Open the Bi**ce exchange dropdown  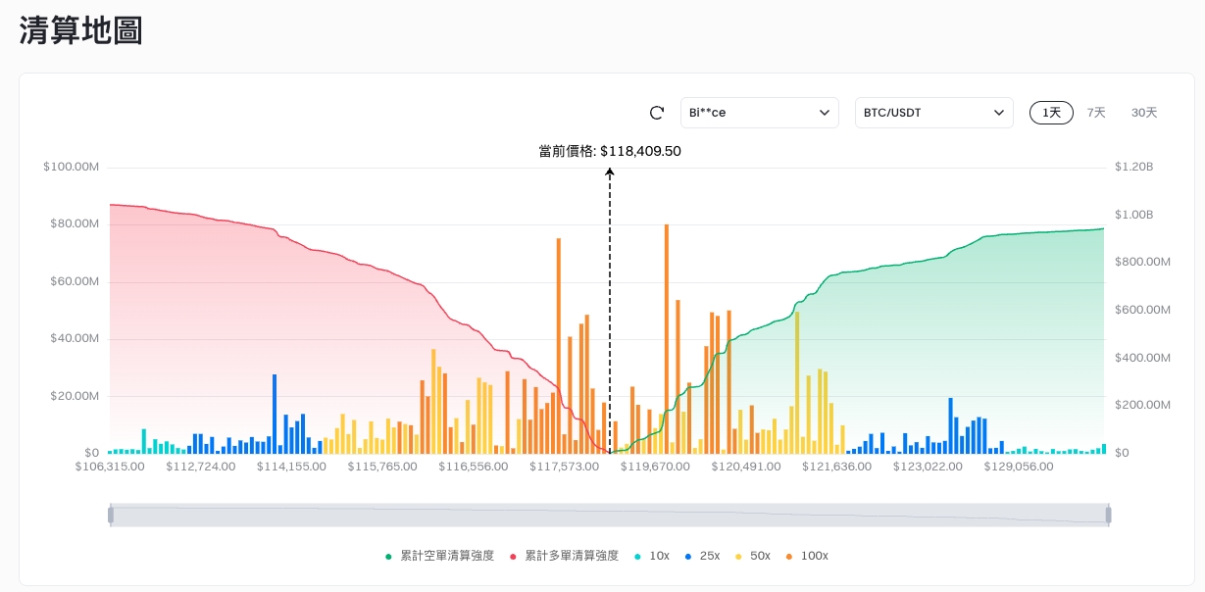(x=759, y=113)
